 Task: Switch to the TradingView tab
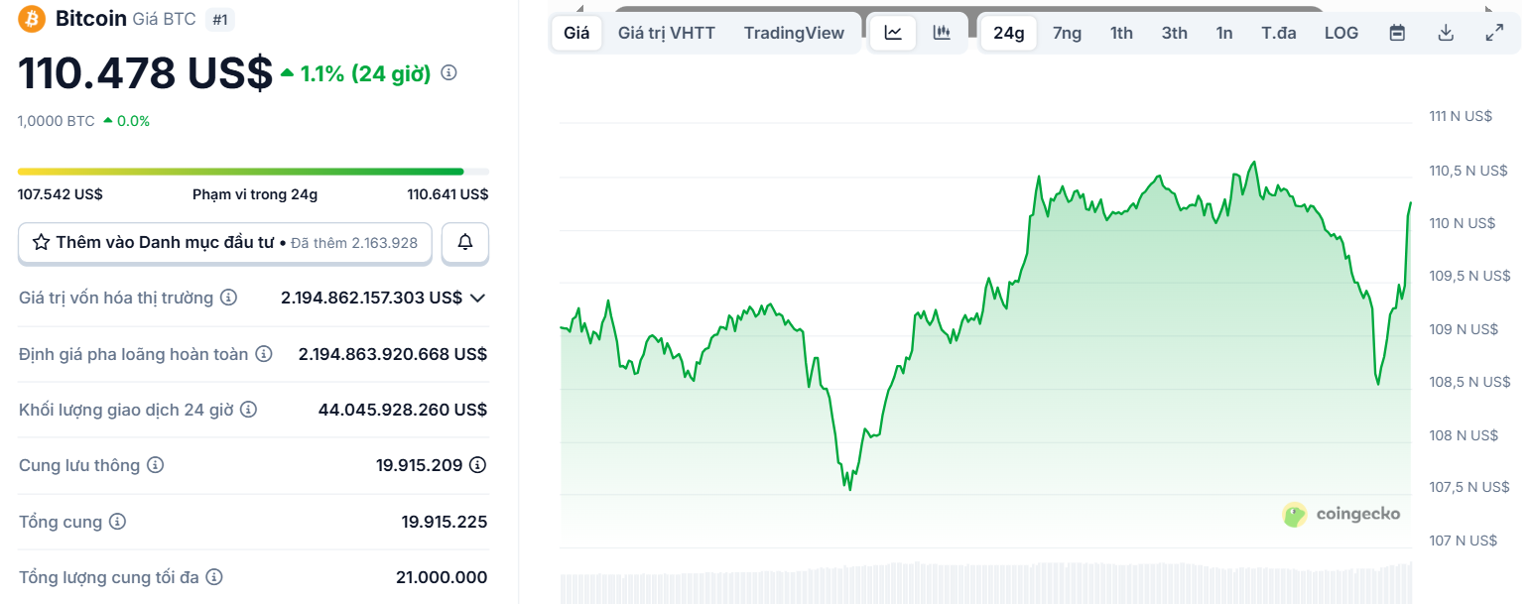tap(794, 32)
